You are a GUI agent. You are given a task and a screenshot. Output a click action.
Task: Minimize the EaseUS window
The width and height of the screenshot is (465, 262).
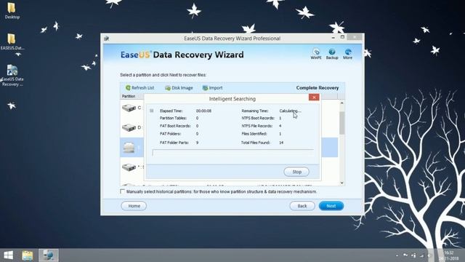tap(333, 38)
